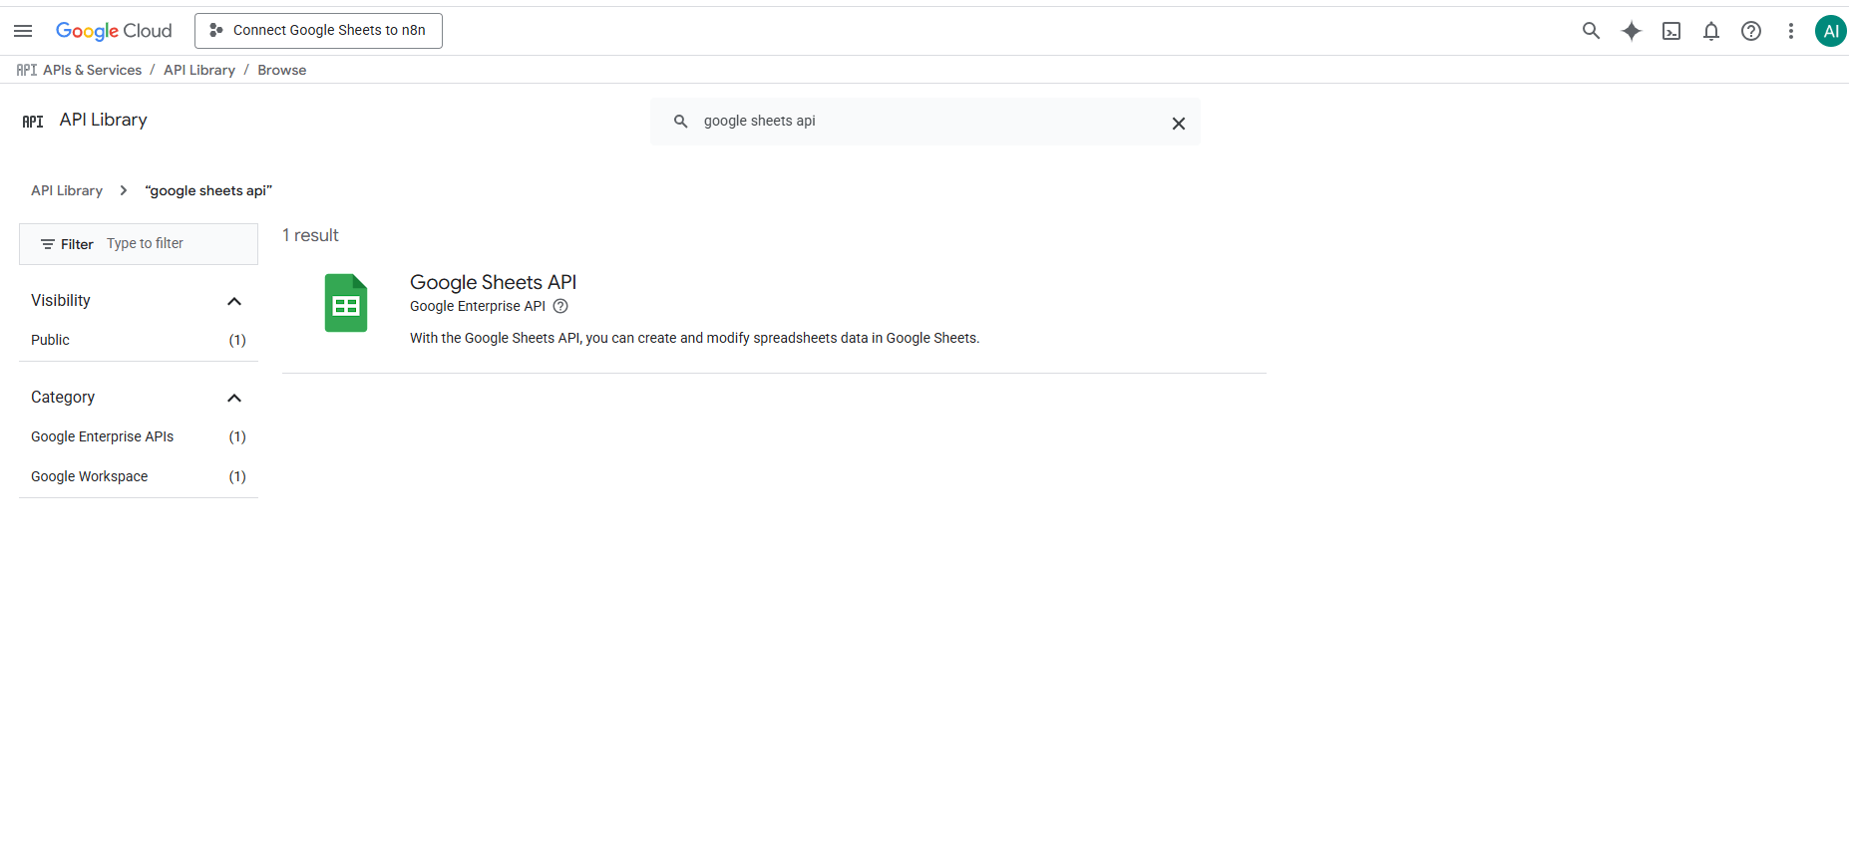Click the help icon next to Google Enterprise API

pos(560,306)
